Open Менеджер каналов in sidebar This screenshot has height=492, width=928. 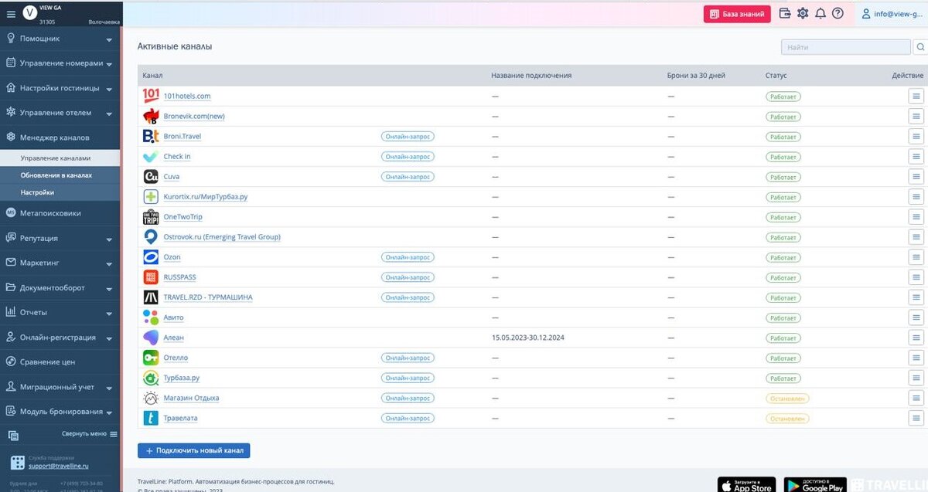60,137
